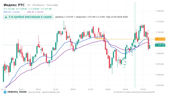Click the orange 1 133.59 level price tag
169x95 pixels.
tap(160, 39)
